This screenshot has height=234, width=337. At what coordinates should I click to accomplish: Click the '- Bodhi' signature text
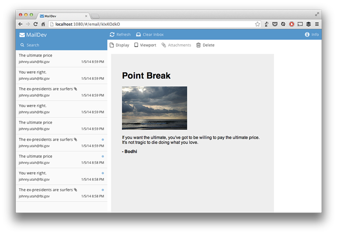coord(130,151)
